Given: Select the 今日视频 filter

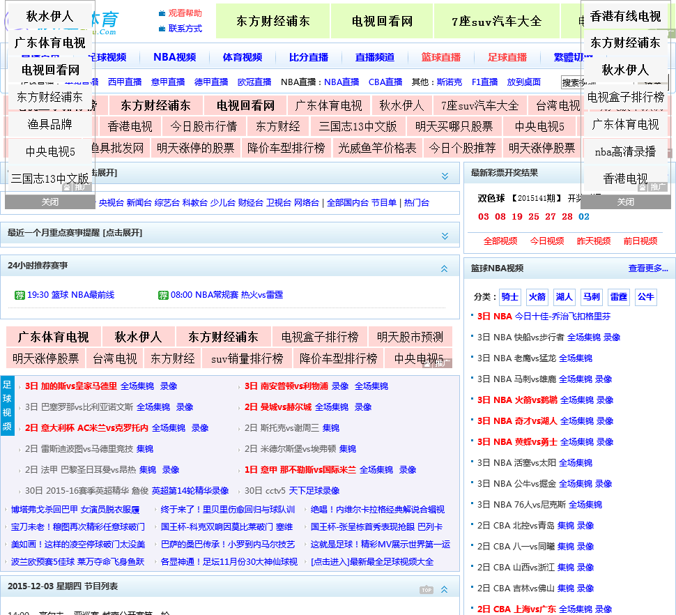Looking at the screenshot, I should click(546, 241).
